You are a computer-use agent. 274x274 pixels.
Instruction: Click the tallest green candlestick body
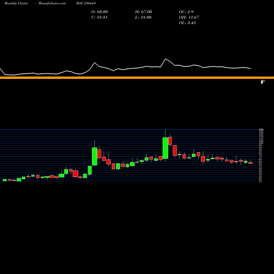pyautogui.click(x=165, y=148)
